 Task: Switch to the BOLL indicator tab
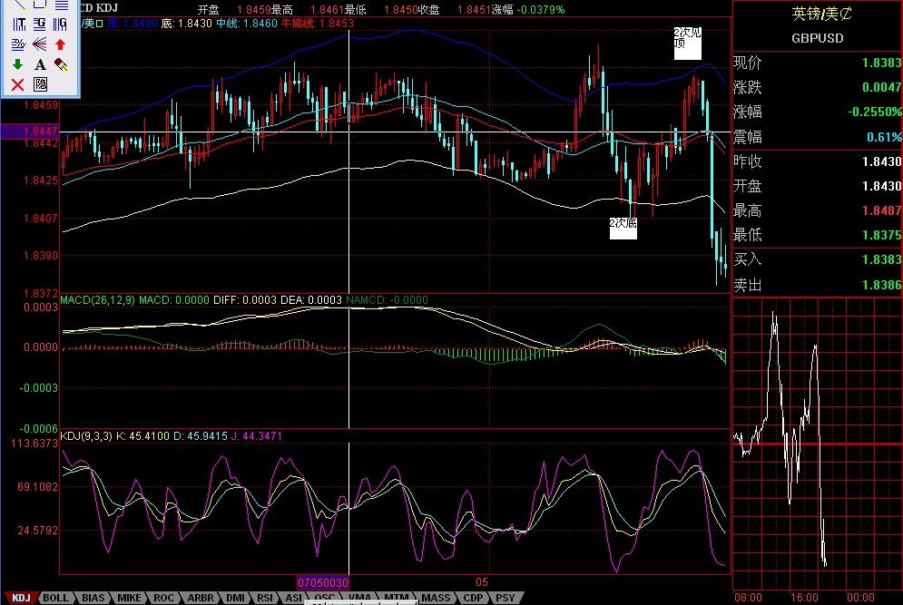55,598
